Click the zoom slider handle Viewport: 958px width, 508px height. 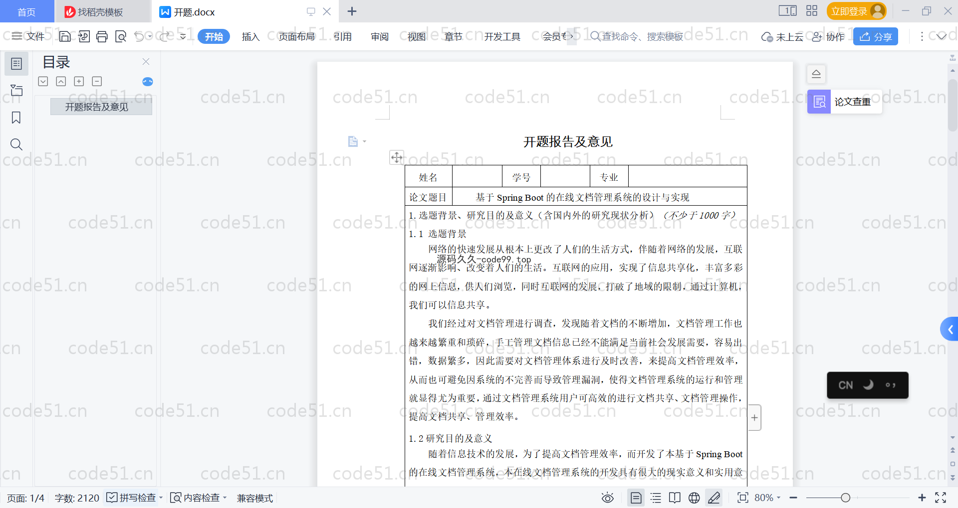pos(845,498)
